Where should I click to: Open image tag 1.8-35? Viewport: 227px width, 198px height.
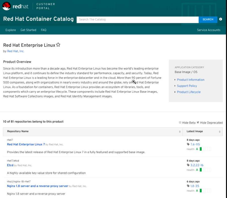[195, 186]
